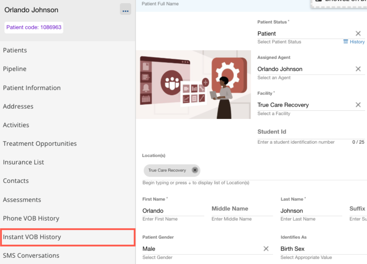The width and height of the screenshot is (367, 264).
Task: Open the Patient Status dropdown
Action: point(306,34)
